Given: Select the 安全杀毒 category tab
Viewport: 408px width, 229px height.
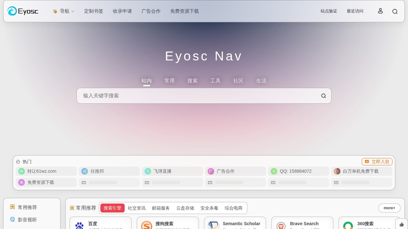Looking at the screenshot, I should click(209, 208).
